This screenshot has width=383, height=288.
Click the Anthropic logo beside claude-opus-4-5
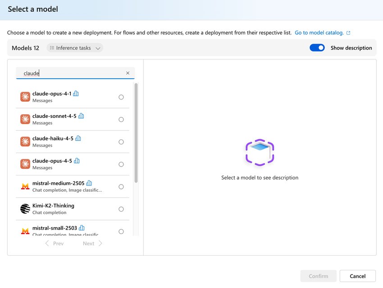coord(25,163)
